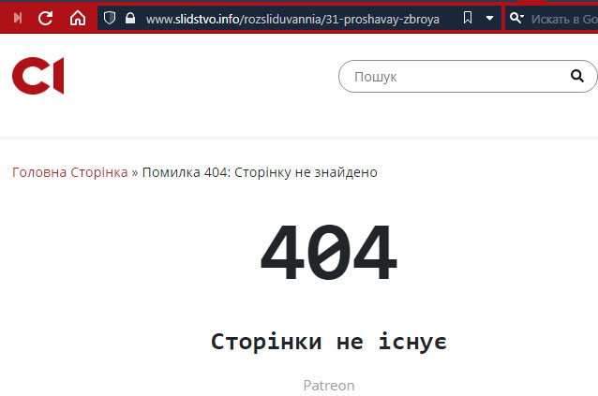Open the Patreon link
598x396 pixels.
[x=329, y=386]
